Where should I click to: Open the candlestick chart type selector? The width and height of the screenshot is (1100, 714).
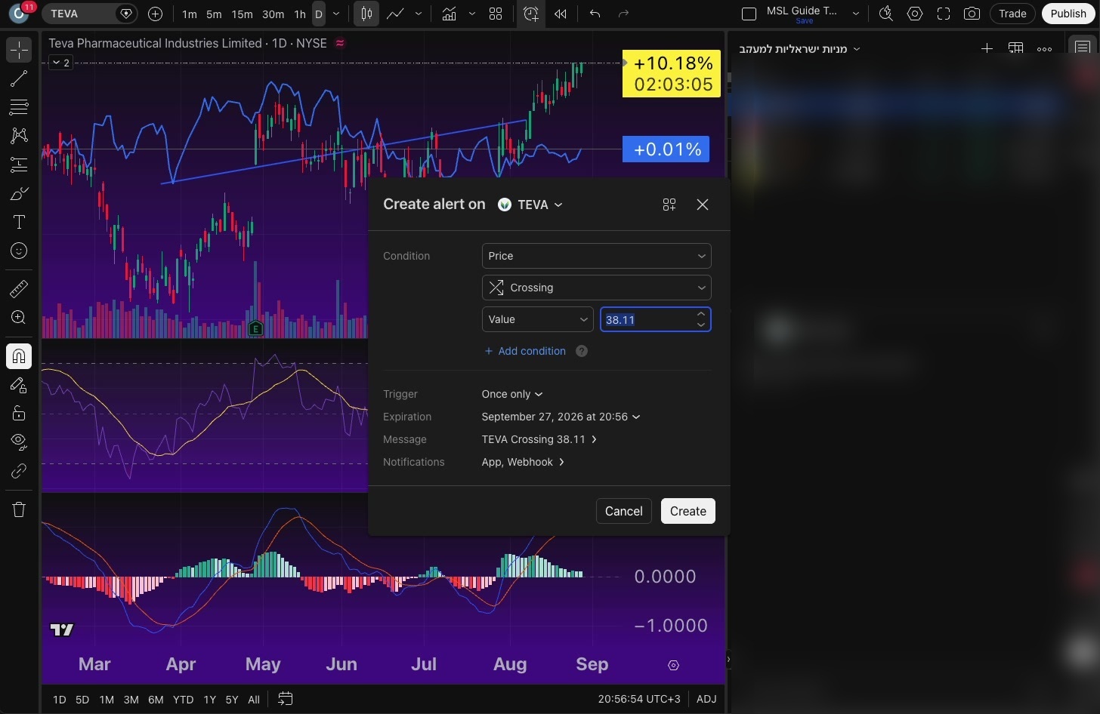pyautogui.click(x=366, y=14)
